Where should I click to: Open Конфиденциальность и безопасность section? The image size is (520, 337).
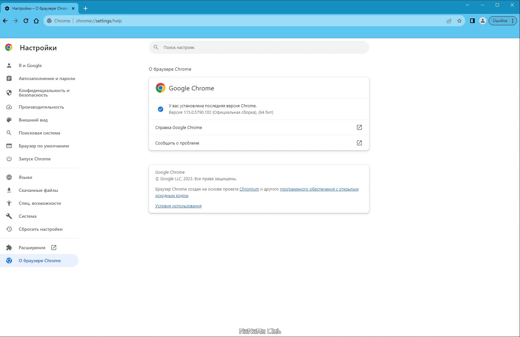point(40,93)
